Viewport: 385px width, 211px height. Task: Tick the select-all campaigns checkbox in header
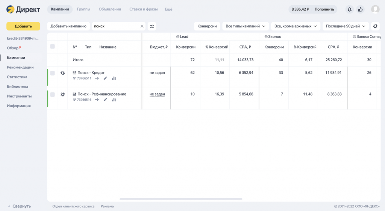pyautogui.click(x=52, y=47)
